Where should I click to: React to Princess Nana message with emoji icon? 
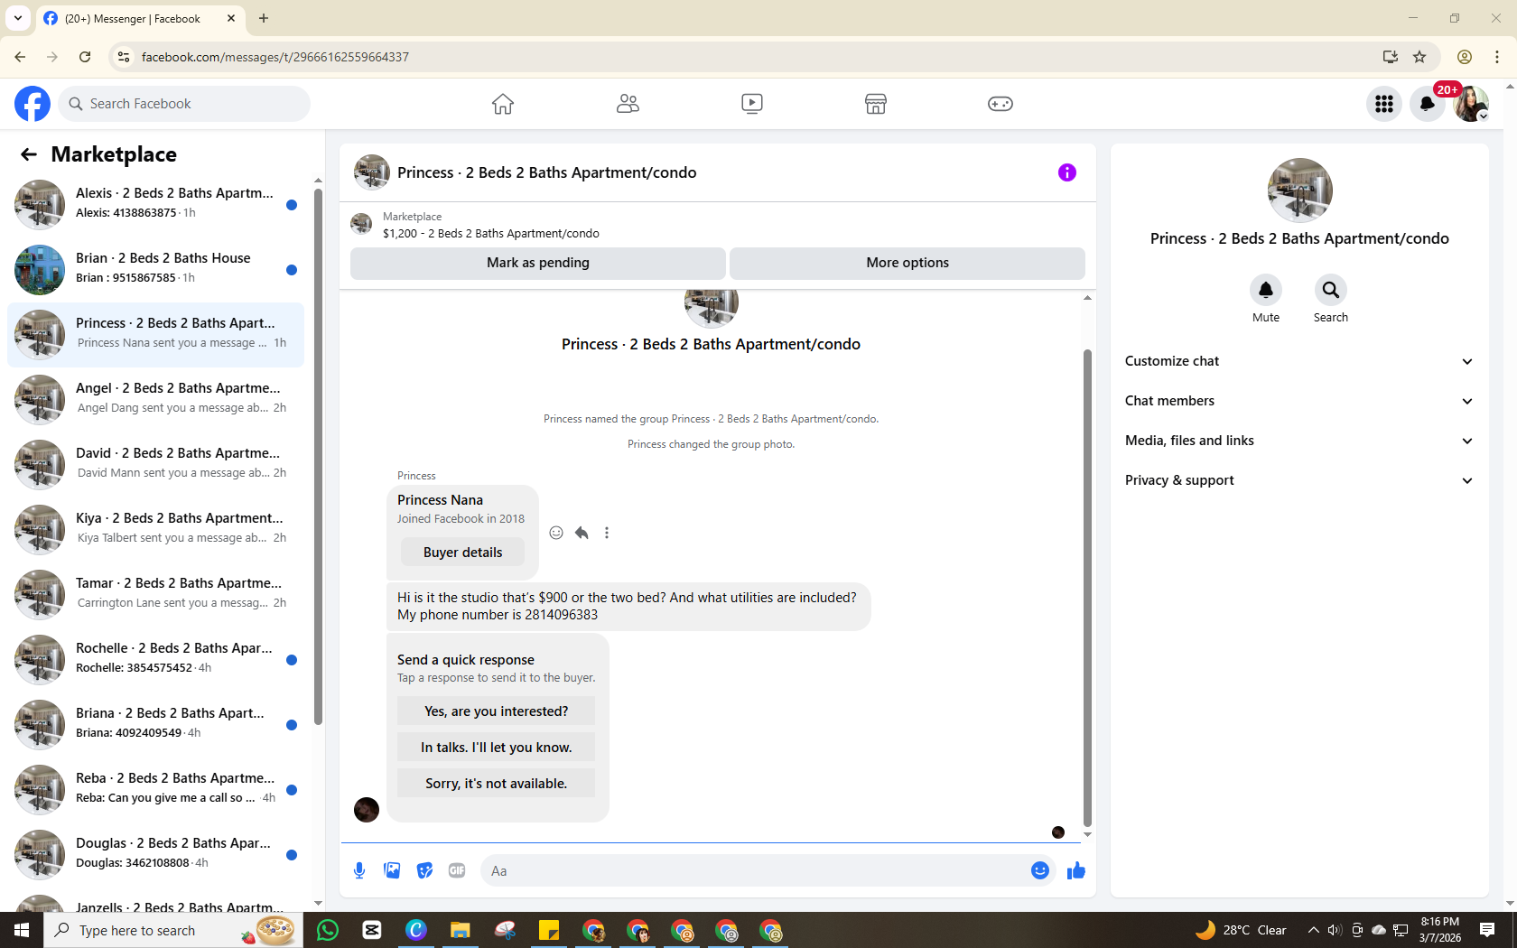(556, 533)
